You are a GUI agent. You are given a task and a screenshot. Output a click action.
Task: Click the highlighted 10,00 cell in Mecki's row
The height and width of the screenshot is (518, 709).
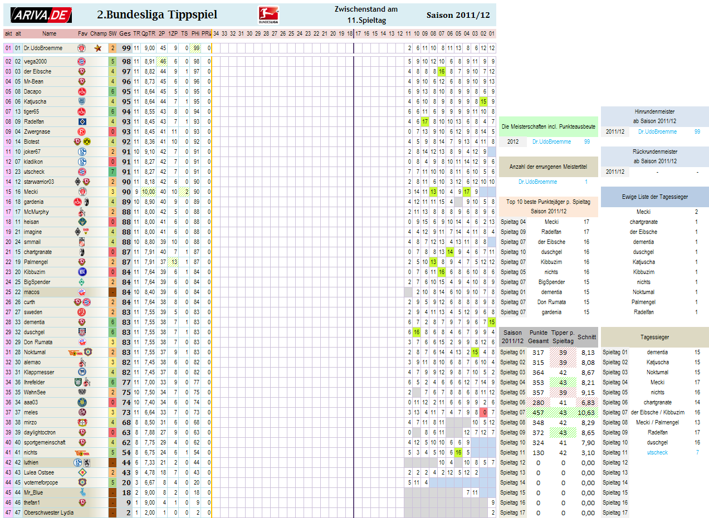[149, 192]
